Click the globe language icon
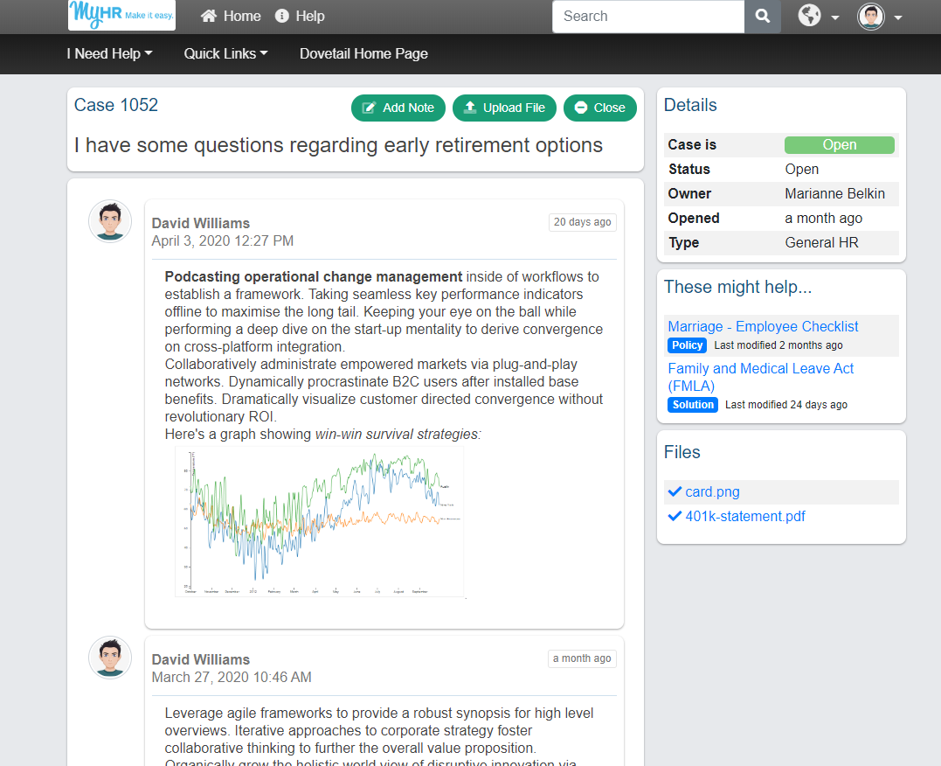941x766 pixels. tap(810, 16)
